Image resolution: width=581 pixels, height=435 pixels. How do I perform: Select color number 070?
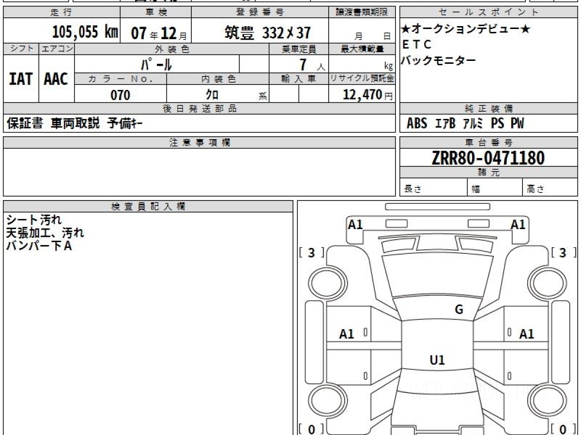click(121, 95)
